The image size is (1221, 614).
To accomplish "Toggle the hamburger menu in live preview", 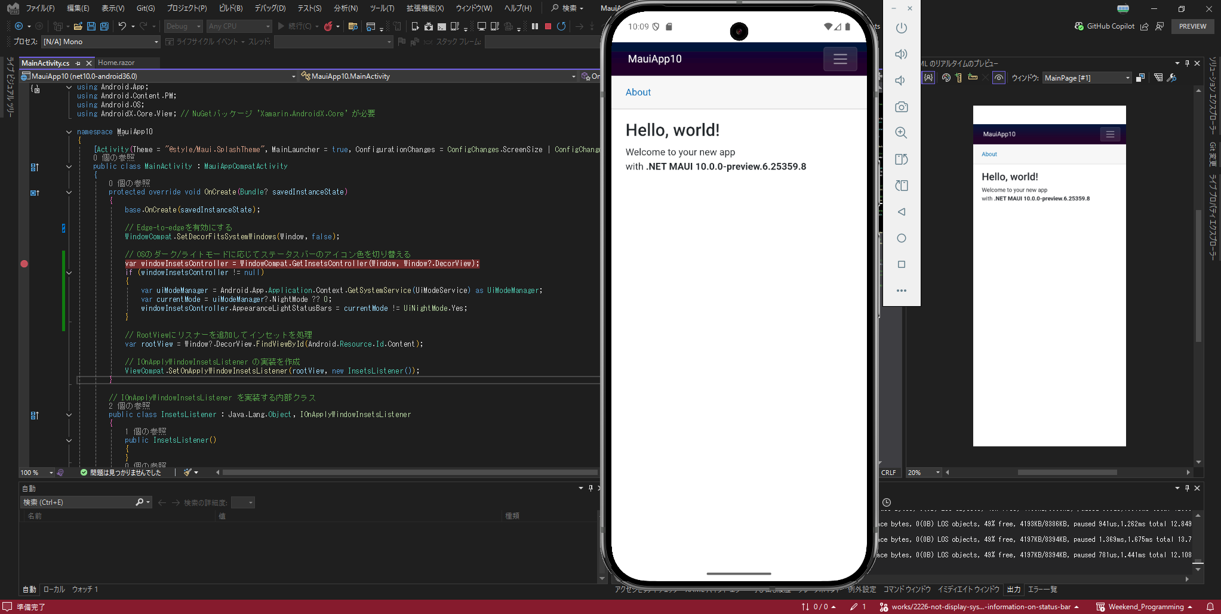I will [1110, 134].
